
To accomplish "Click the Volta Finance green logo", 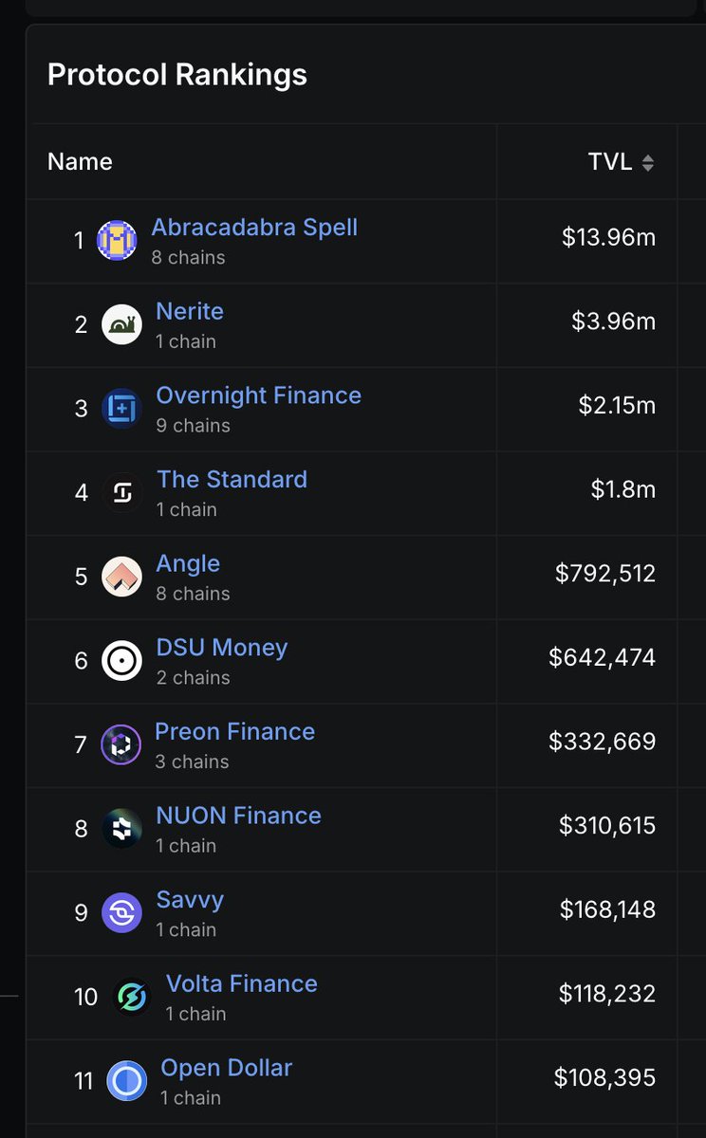I will (131, 997).
